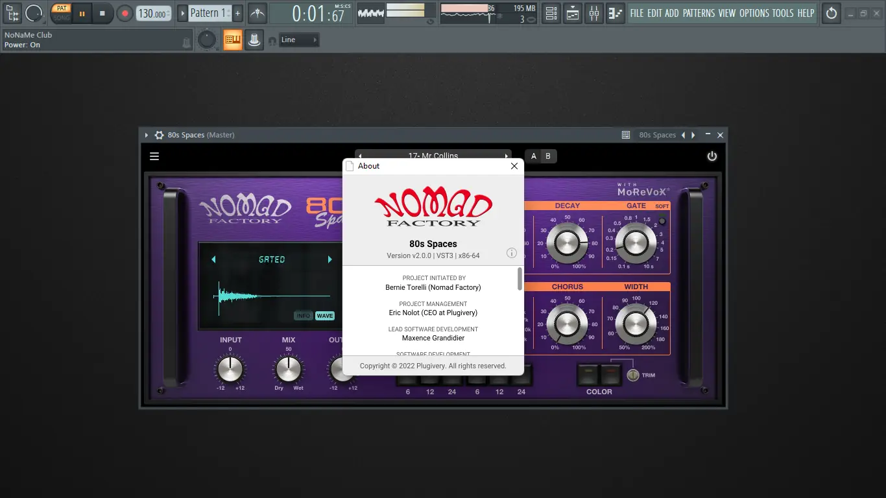The image size is (886, 498).
Task: Click the MIX dry/wet knob
Action: point(289,369)
